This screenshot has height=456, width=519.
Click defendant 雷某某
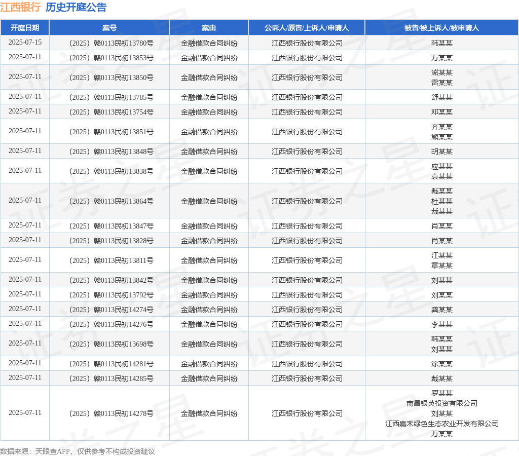pyautogui.click(x=441, y=83)
